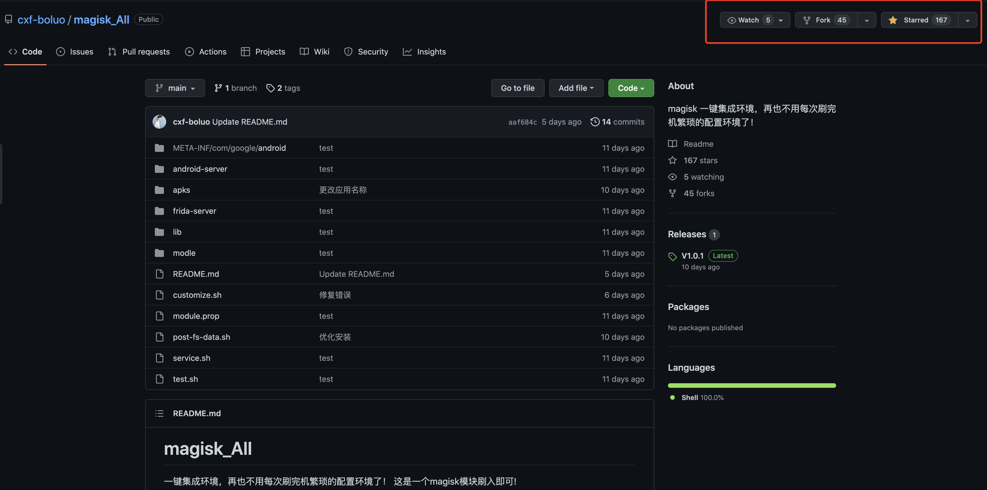
Task: Switch to the Issues tab
Action: [75, 52]
